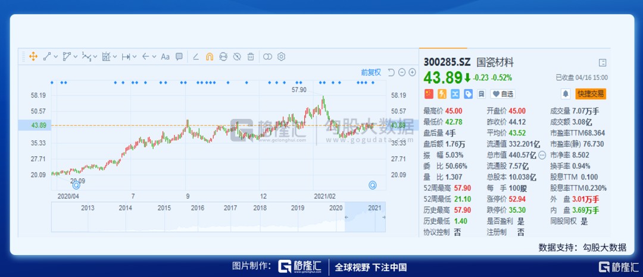
Task: Click the zoom out minus icon
Action: [x=402, y=72]
